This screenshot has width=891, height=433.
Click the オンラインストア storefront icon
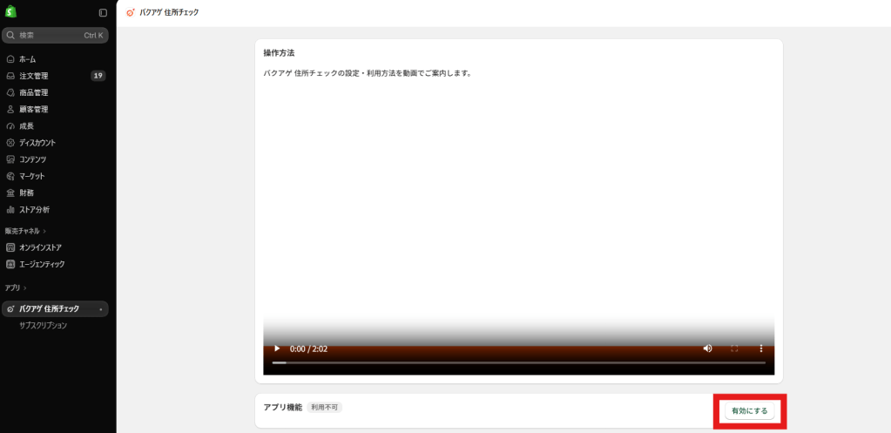click(x=10, y=247)
